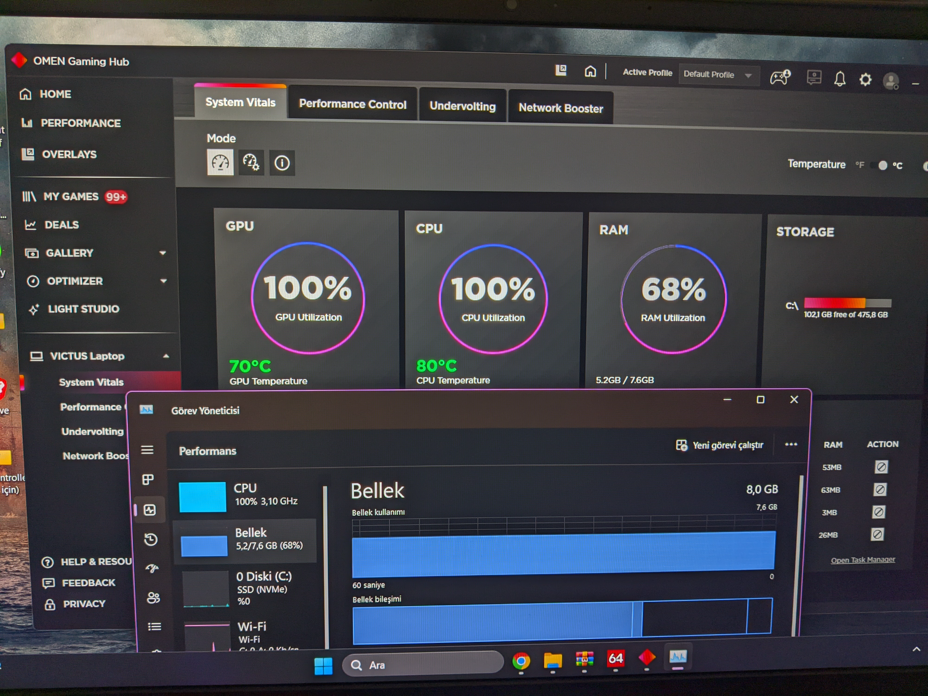Screen dimensions: 928x696
Task: Click block action for 26MB process
Action: (877, 534)
